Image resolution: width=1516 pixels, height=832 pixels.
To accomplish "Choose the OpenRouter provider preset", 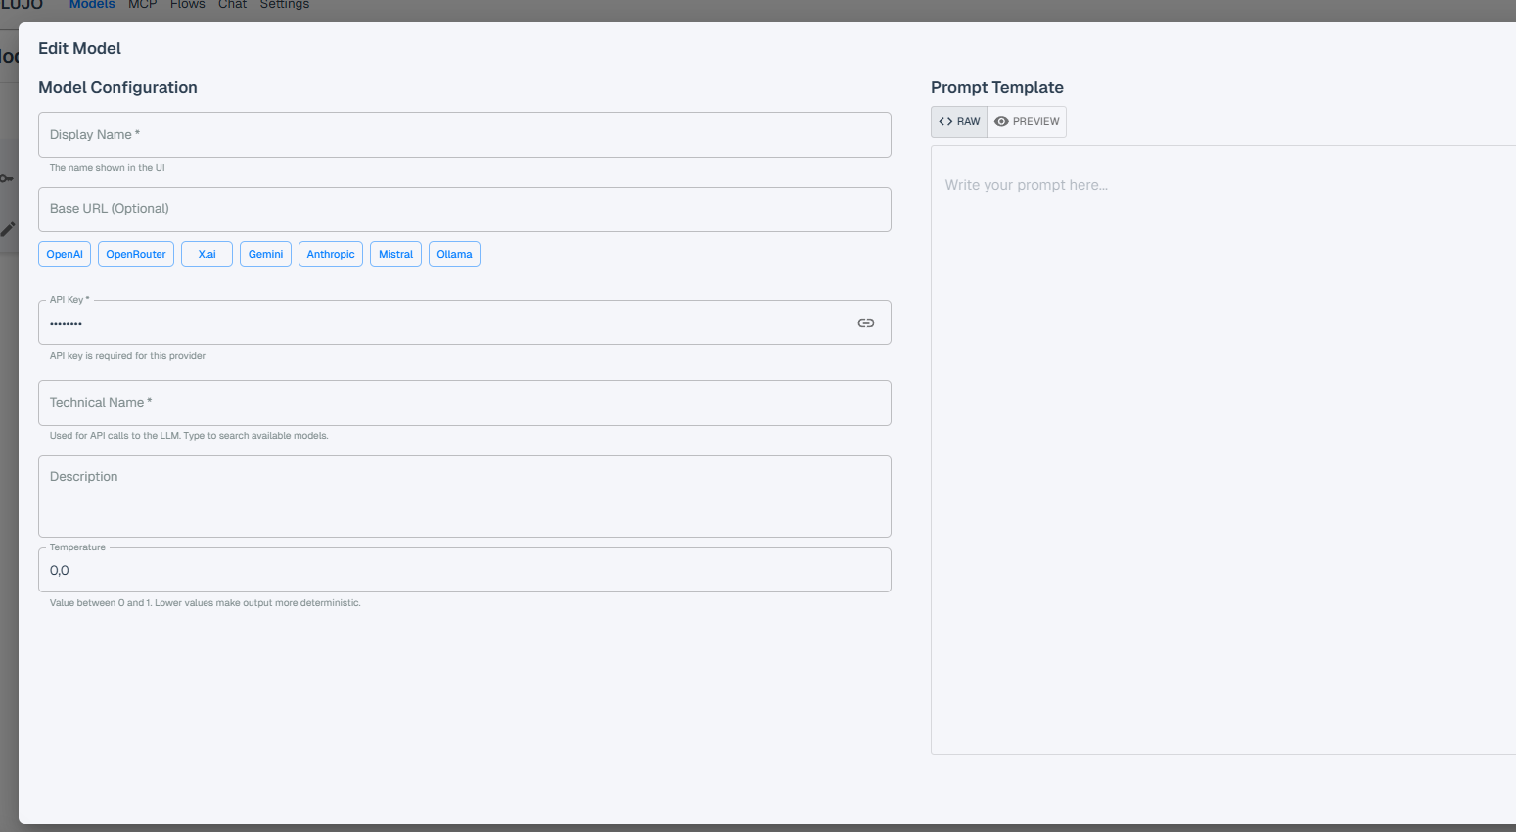I will coord(136,255).
